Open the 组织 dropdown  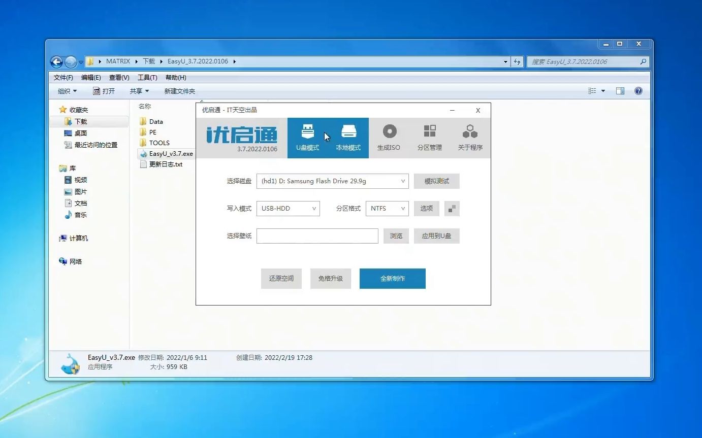coord(67,91)
